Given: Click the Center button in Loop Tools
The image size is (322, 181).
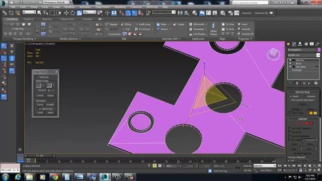Looking at the screenshot, I should (40, 96).
